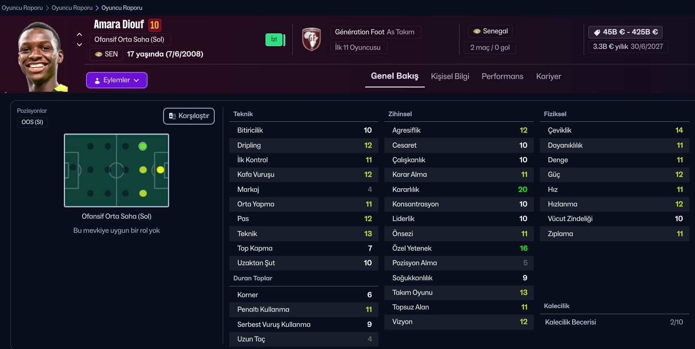Open the Performans tab
Image resolution: width=695 pixels, height=349 pixels.
tap(502, 76)
